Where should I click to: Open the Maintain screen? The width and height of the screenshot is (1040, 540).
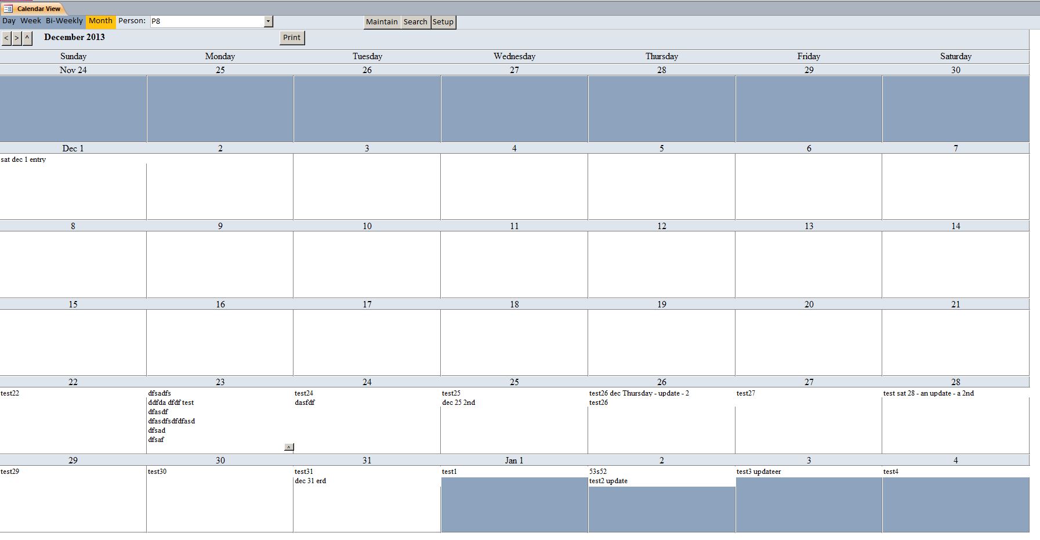[382, 21]
